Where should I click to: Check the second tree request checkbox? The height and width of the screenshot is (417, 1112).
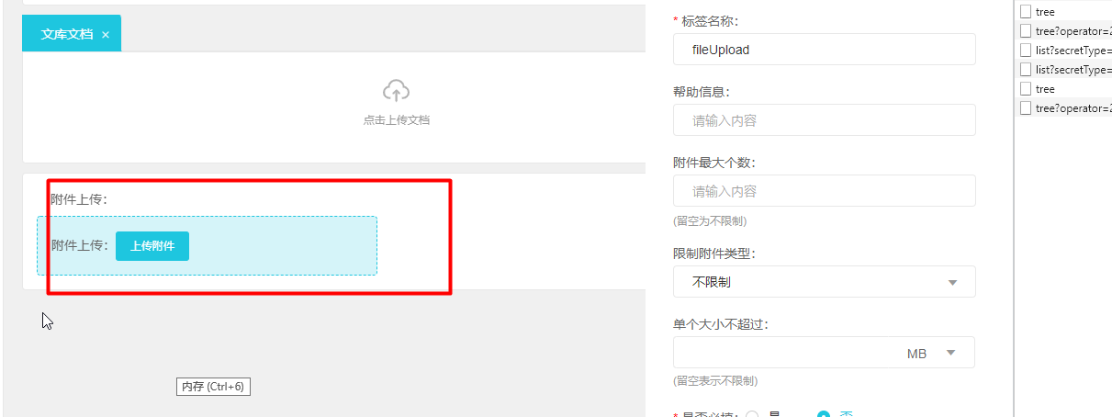(1026, 89)
